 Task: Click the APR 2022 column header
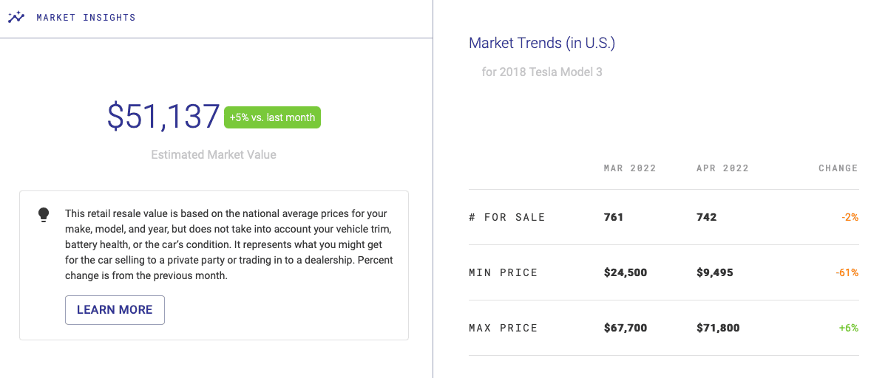(722, 168)
